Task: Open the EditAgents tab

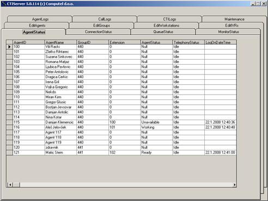Action: 37,26
